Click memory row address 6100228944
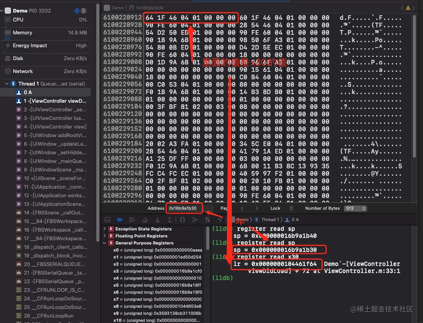Screen dimensions: 423x323 [x=123, y=32]
